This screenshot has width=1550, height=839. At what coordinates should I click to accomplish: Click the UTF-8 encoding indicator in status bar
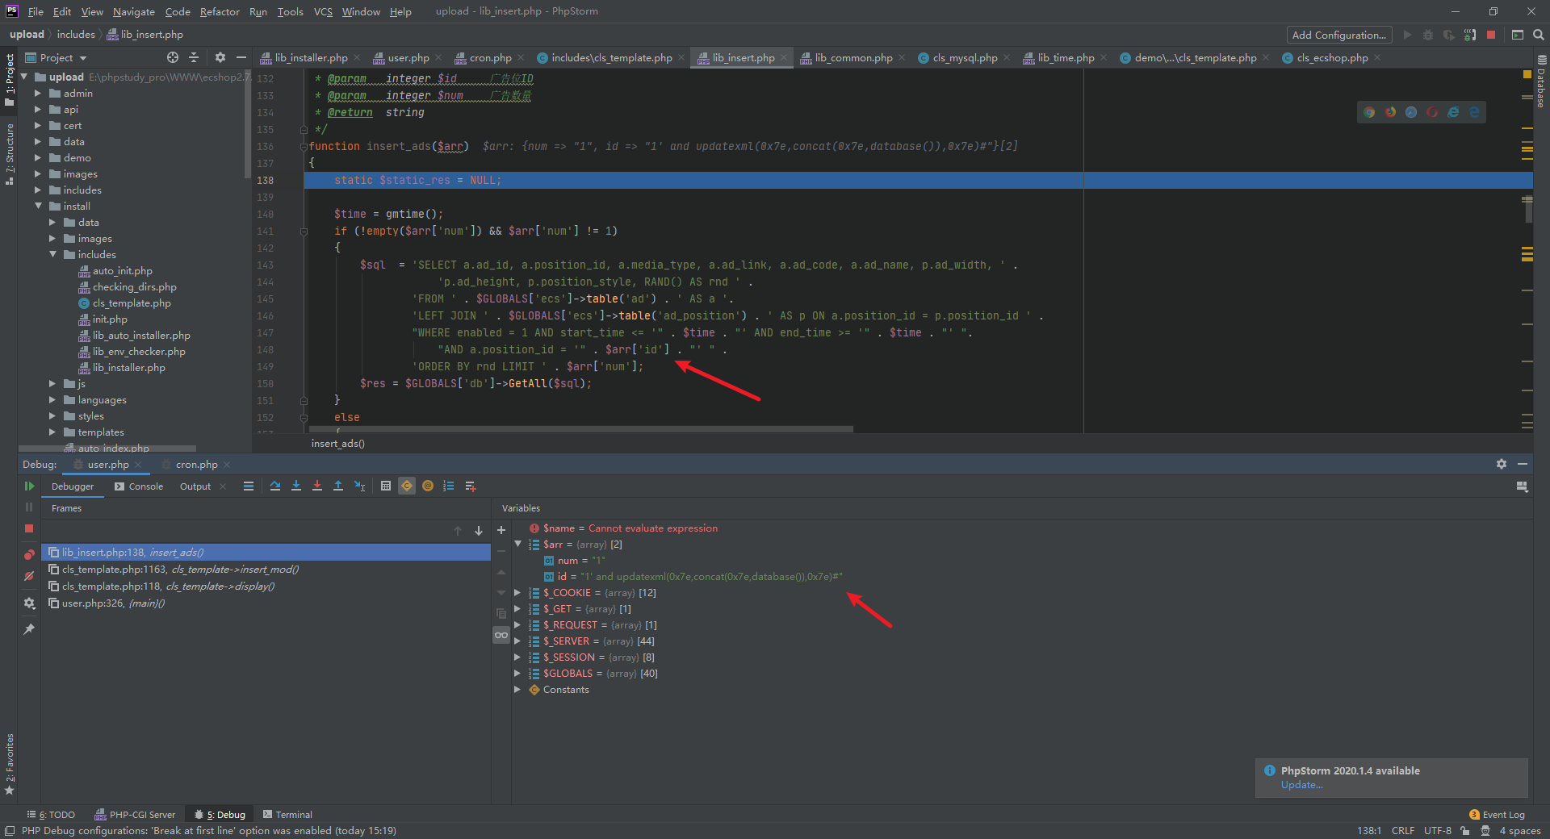click(1437, 830)
